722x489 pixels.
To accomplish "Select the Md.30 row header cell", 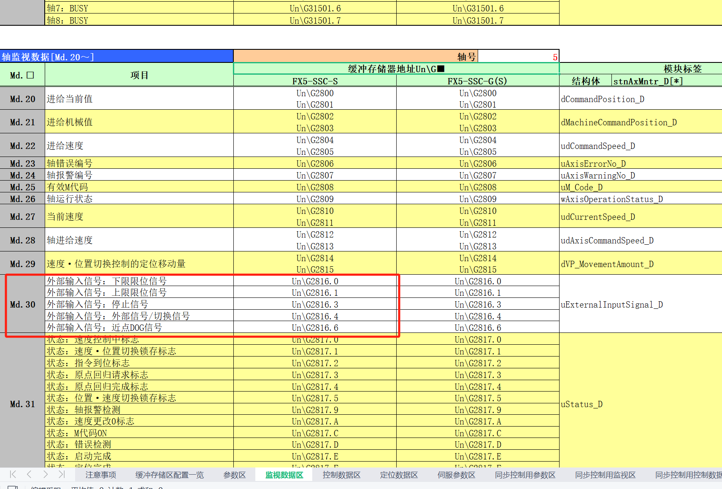I will [x=23, y=304].
